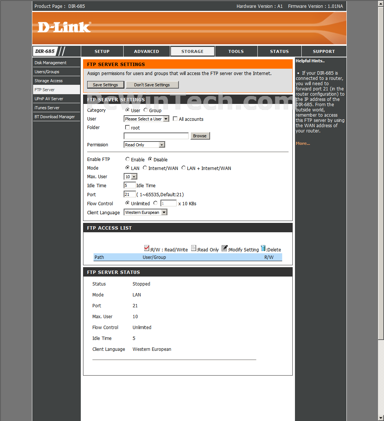The height and width of the screenshot is (421, 384).
Task: Open the STORAGE tab
Action: pyautogui.click(x=192, y=51)
